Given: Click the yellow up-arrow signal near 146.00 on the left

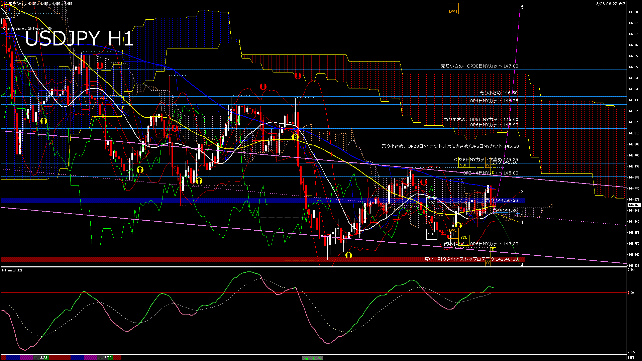Looking at the screenshot, I should pyautogui.click(x=44, y=121).
